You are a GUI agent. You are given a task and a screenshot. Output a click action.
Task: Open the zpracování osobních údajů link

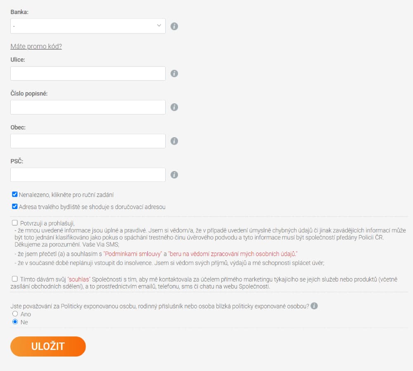point(233,254)
